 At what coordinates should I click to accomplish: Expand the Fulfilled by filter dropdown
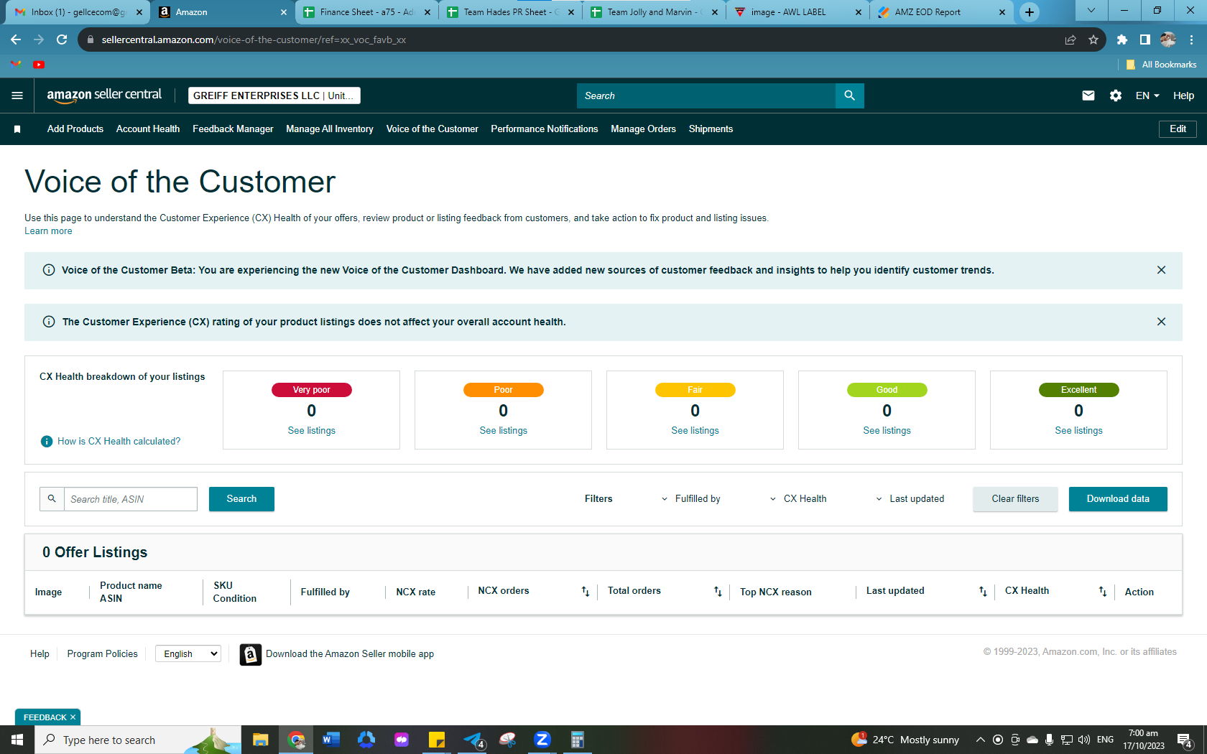click(x=690, y=499)
